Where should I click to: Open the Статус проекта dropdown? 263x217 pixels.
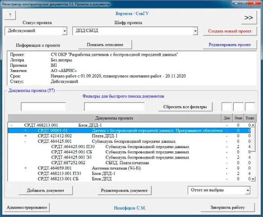[x=64, y=31]
